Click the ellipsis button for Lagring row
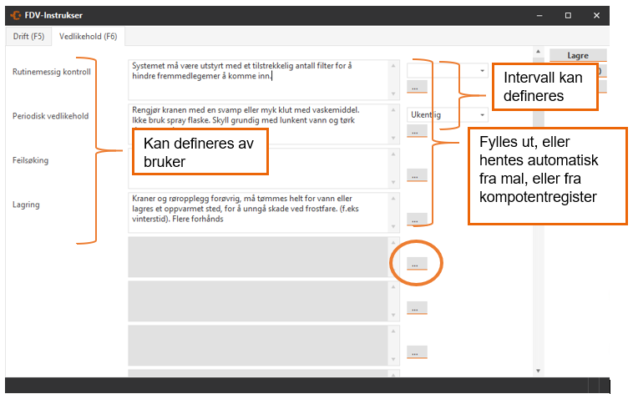Viewport: 633px width, 394px height. tap(418, 220)
